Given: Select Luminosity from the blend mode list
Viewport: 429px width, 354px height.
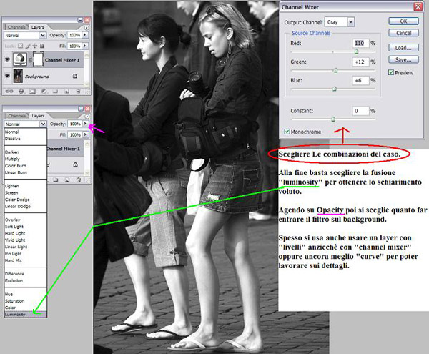Looking at the screenshot, I should (x=16, y=314).
